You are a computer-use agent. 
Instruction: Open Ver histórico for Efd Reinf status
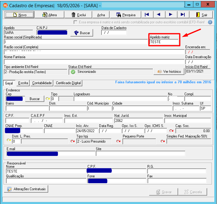click(169, 72)
